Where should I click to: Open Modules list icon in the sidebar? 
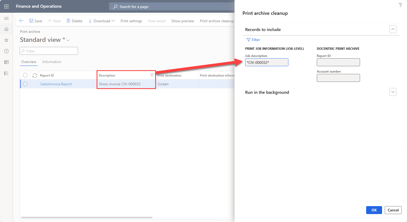[x=6, y=73]
